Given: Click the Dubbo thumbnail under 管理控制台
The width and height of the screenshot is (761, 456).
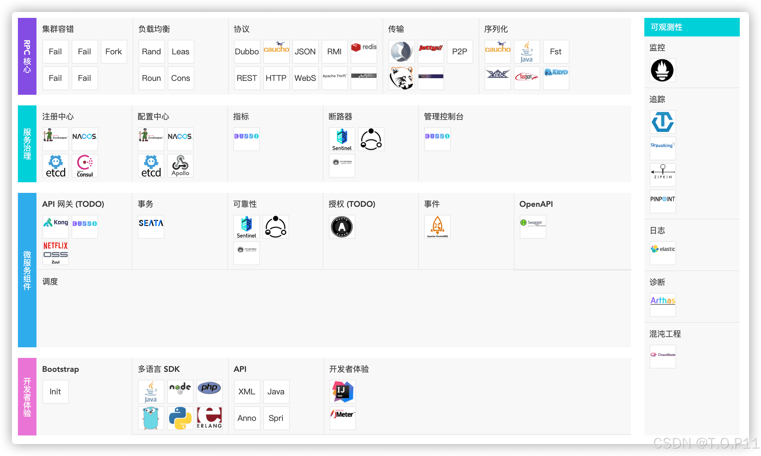Looking at the screenshot, I should tap(437, 139).
